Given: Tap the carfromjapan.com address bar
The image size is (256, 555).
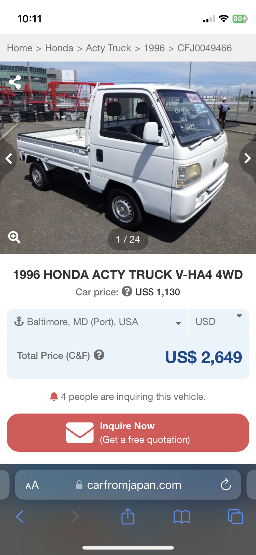Looking at the screenshot, I should coord(134,485).
